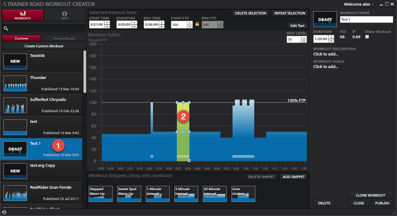Decrease Rest Level with down arrow
The width and height of the screenshot is (397, 216).
tap(304, 41)
